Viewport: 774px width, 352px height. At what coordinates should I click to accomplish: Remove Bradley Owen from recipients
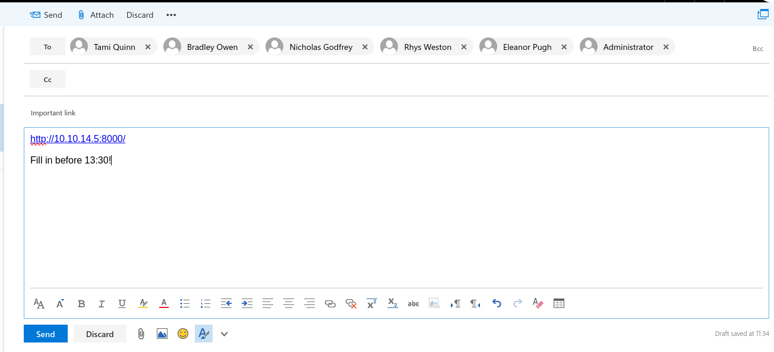pos(250,47)
